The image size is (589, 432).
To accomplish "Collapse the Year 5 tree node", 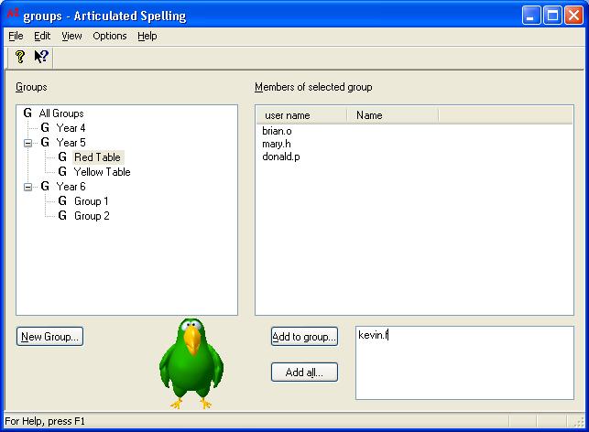I will pos(28,143).
